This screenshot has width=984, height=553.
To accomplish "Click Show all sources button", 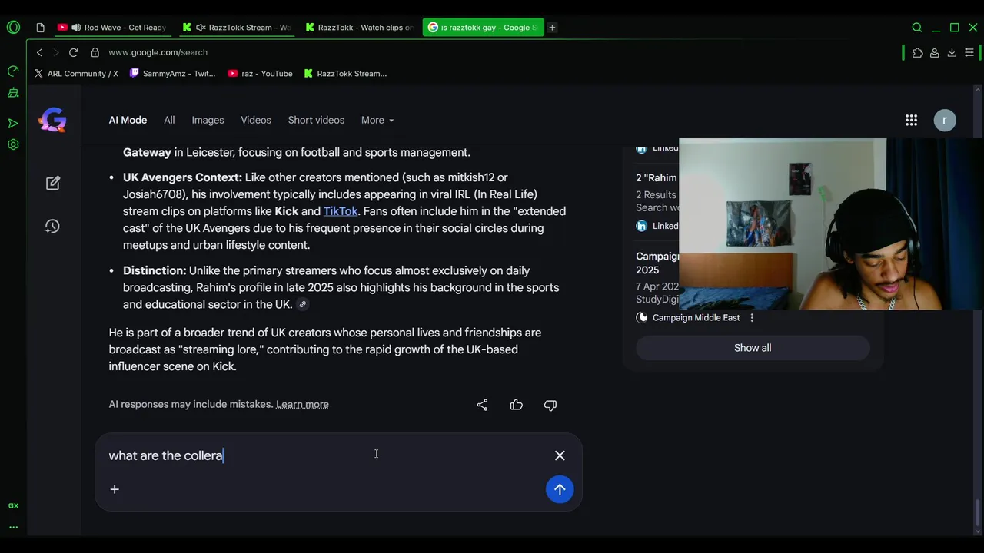I will pyautogui.click(x=753, y=348).
